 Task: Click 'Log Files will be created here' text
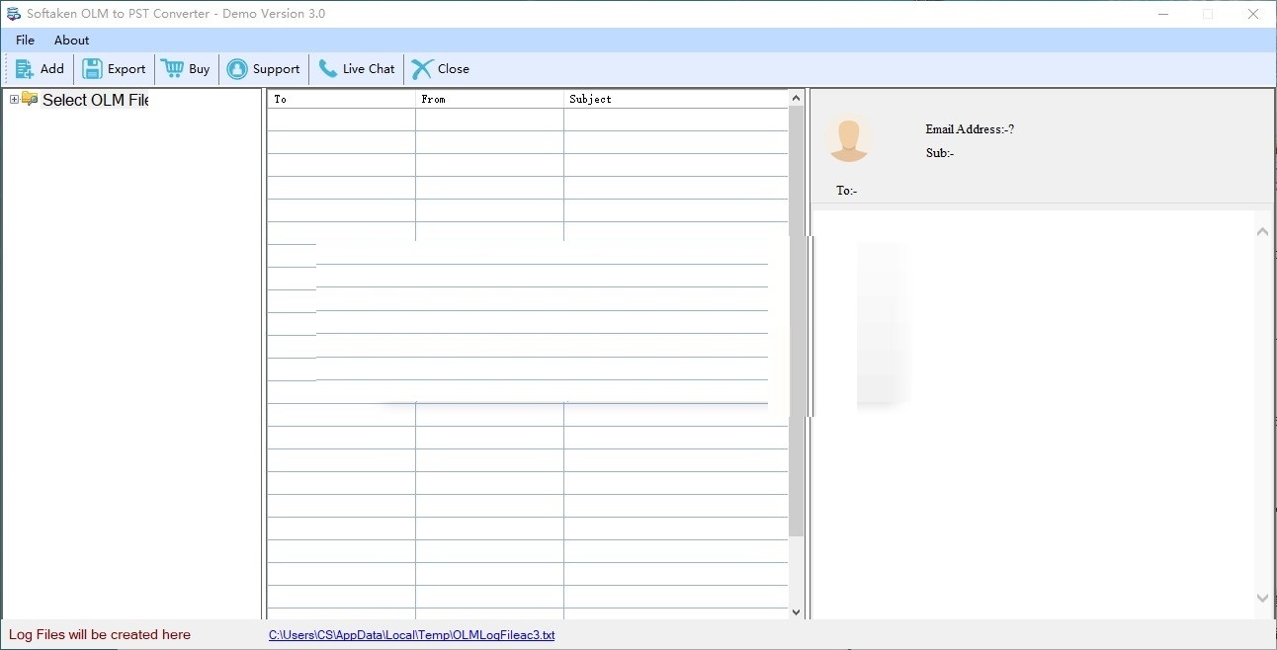(100, 635)
